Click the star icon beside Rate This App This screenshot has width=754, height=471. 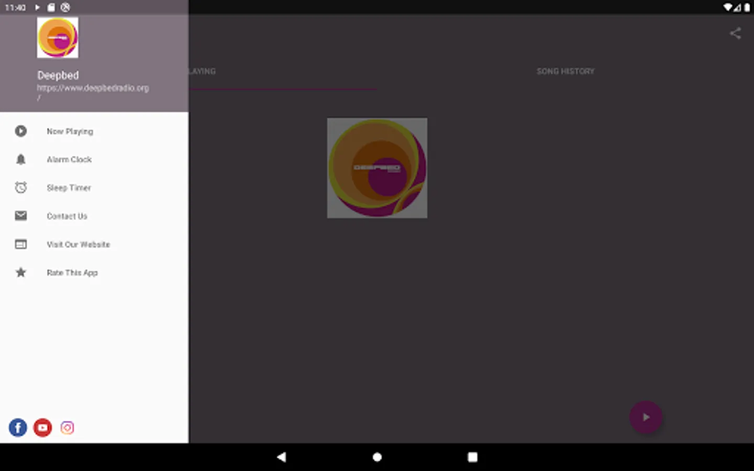click(21, 272)
